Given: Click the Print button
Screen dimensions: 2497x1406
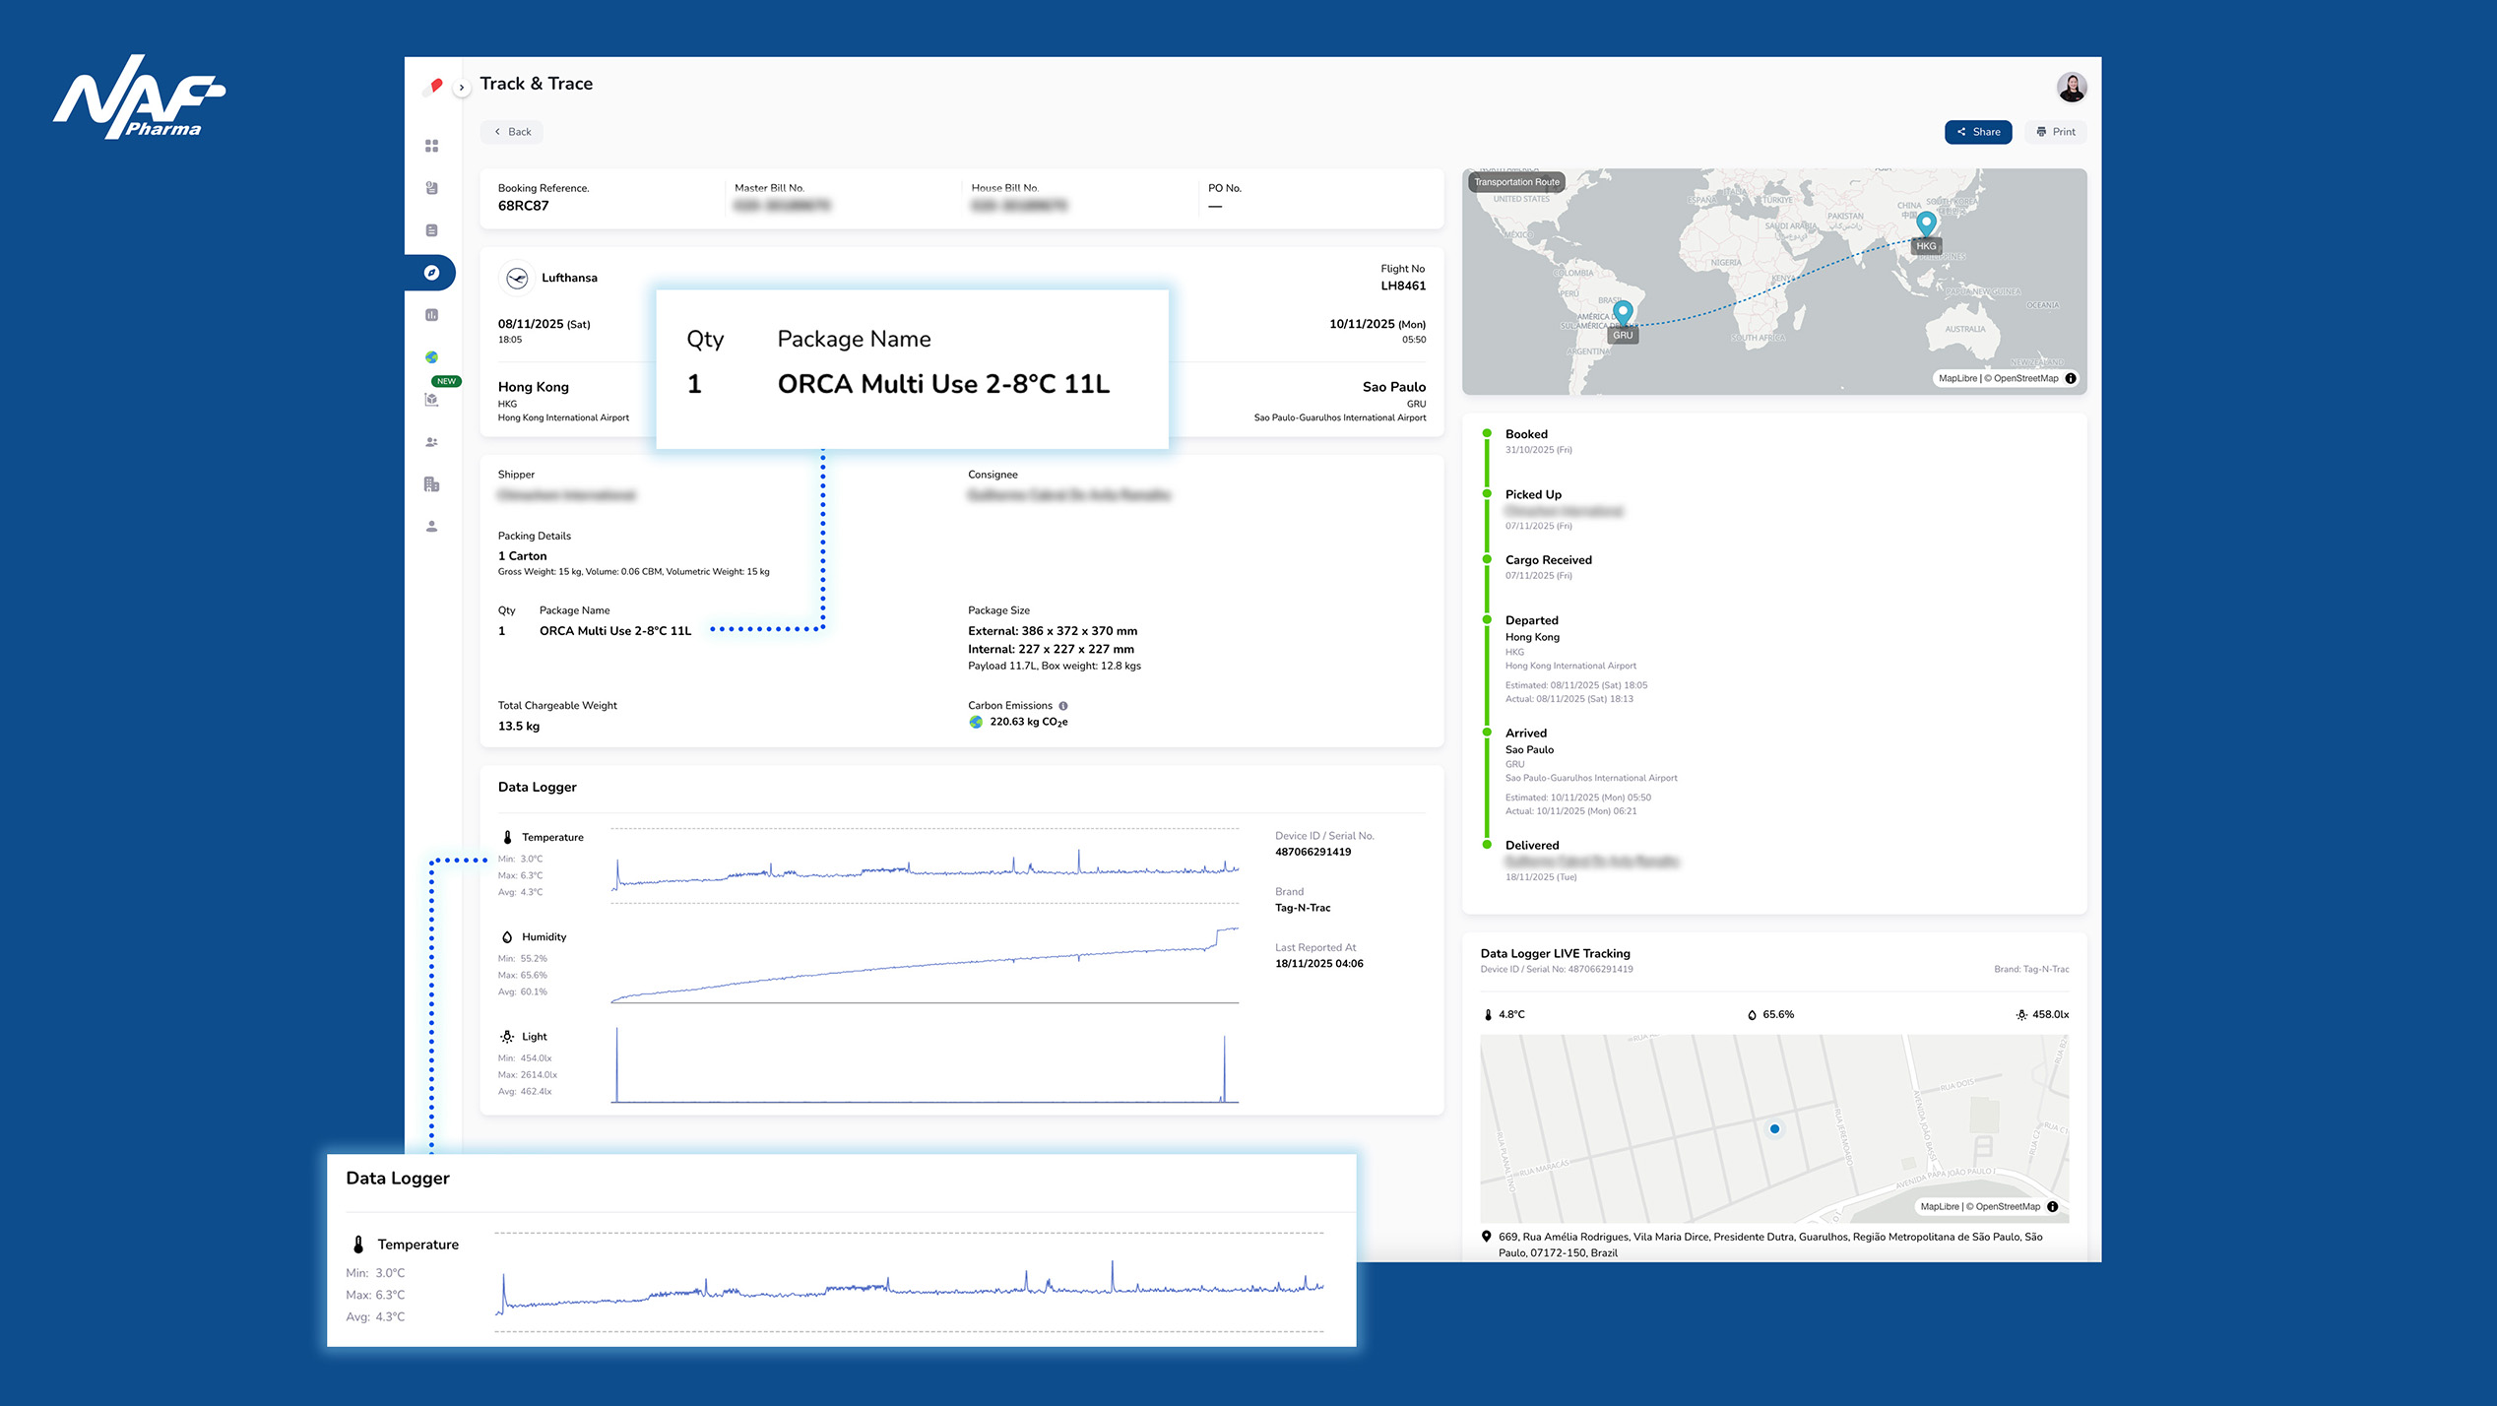Looking at the screenshot, I should tap(2056, 132).
